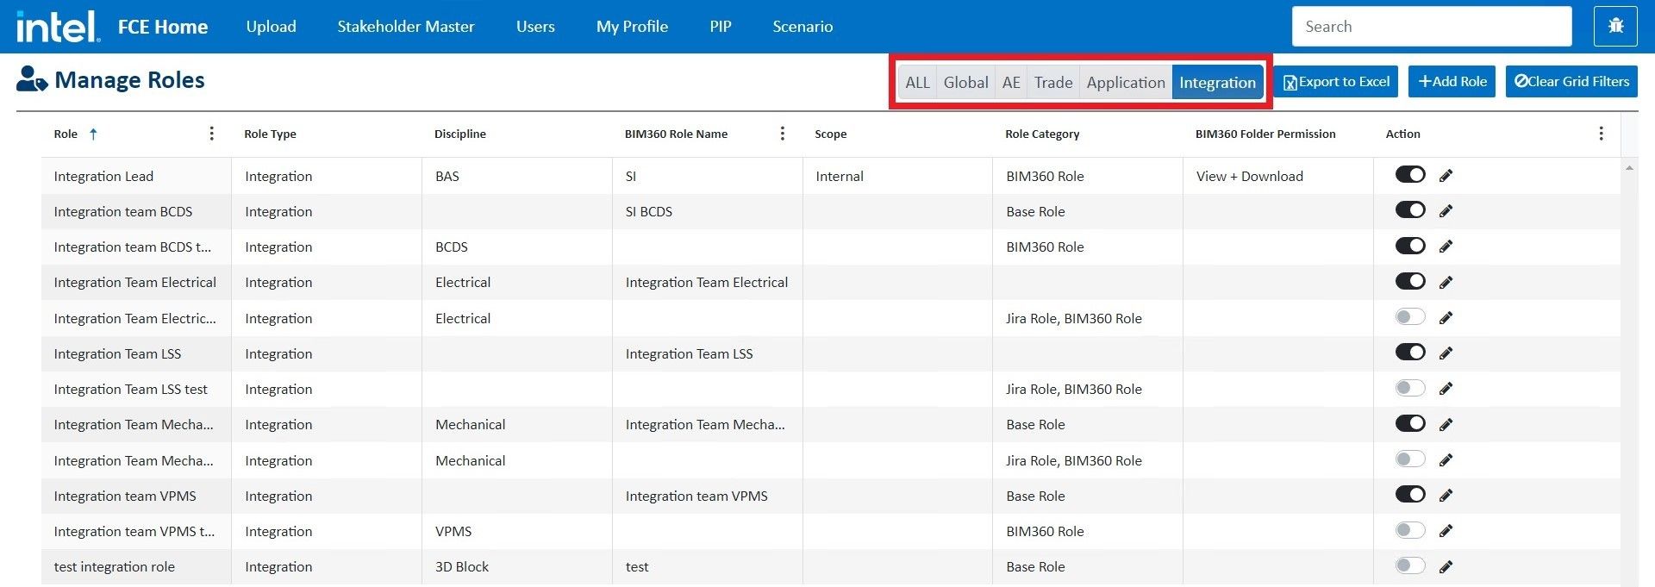
Task: Open BIM360 Role Name column menu
Action: pyautogui.click(x=782, y=134)
